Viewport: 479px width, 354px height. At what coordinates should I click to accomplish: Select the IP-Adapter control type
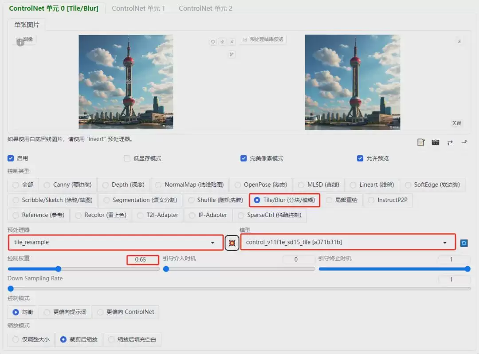click(208, 215)
